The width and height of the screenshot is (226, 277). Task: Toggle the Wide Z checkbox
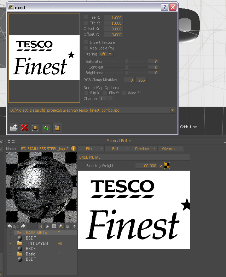124,93
